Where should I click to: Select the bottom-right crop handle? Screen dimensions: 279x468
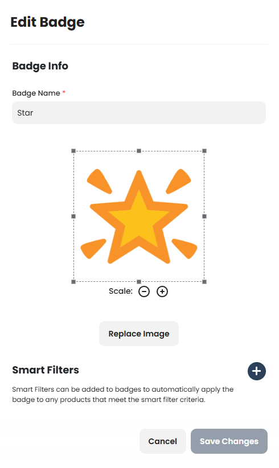coord(204,282)
